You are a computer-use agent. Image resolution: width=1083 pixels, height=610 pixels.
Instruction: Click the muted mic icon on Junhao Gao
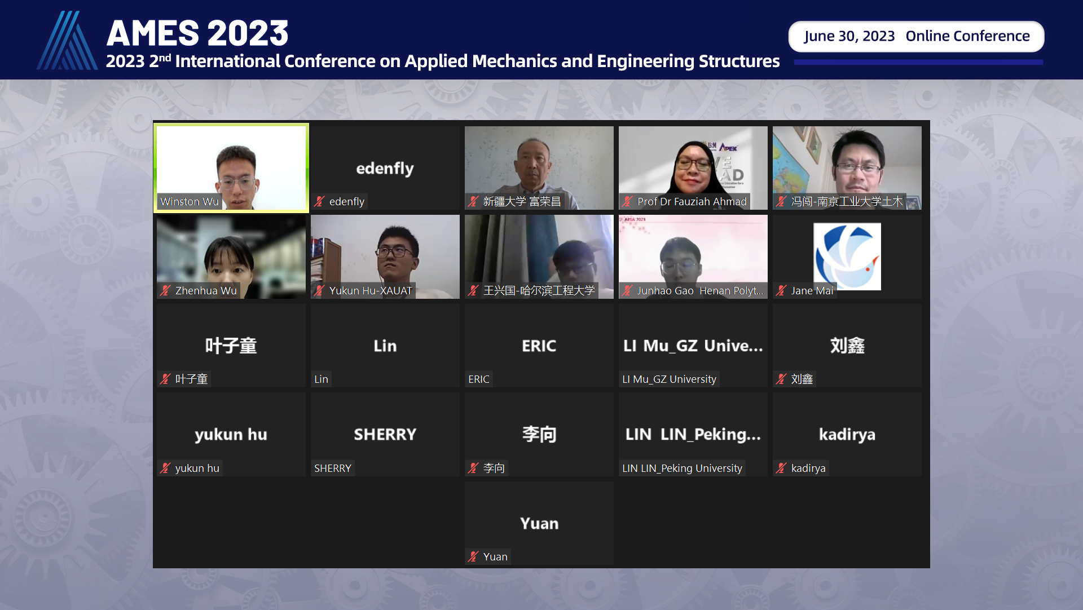[628, 290]
